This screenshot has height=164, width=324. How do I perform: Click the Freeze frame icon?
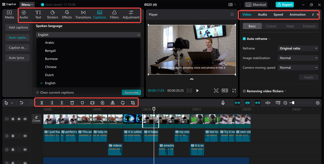click(x=92, y=103)
